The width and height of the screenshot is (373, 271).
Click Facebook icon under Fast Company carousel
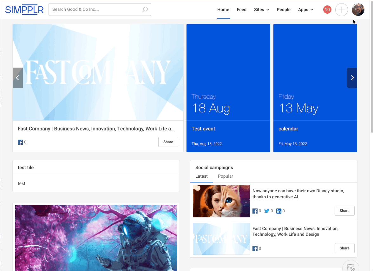click(x=20, y=142)
